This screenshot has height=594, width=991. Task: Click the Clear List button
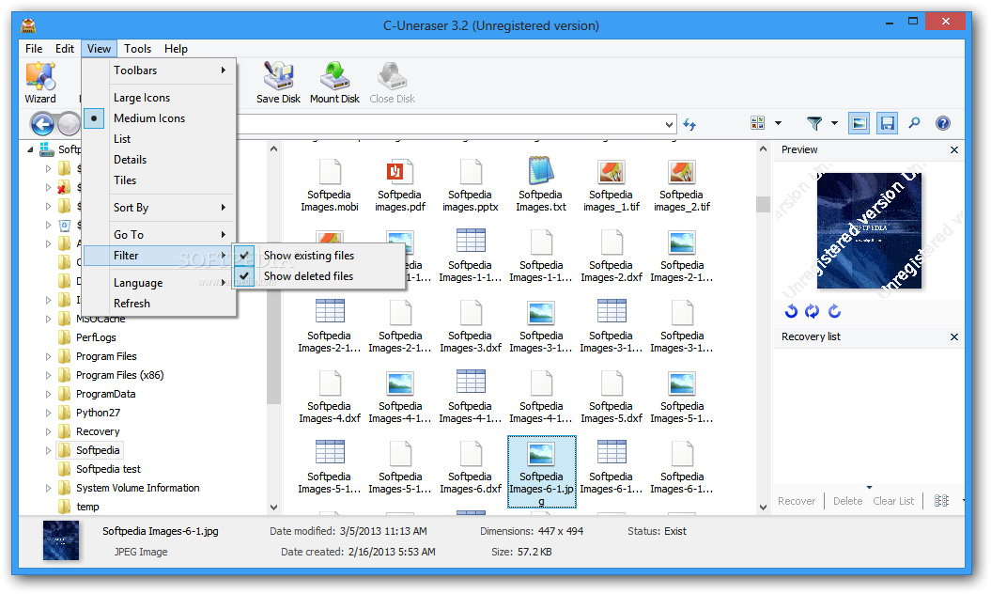[x=893, y=501]
